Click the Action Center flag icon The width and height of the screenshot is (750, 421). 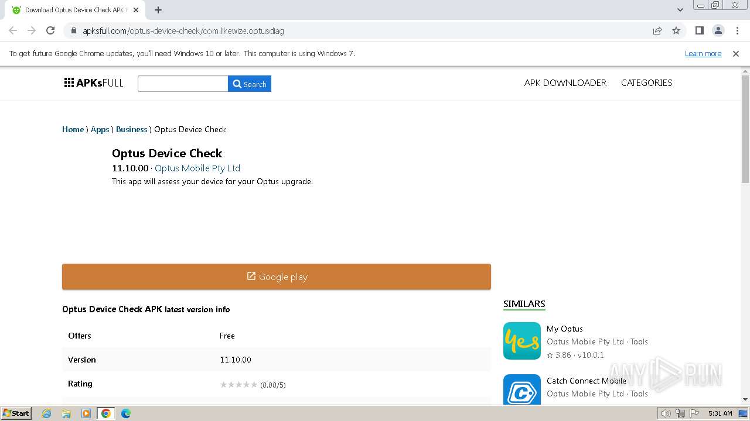pos(693,413)
